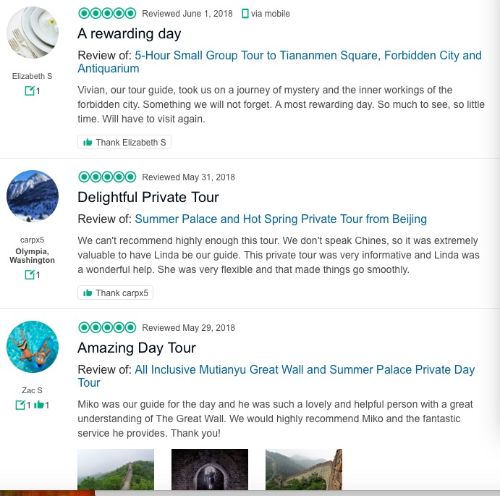This screenshot has height=496, width=500.
Task: Click the five-bubble rating on 'A rewarding day'
Action: point(107,14)
